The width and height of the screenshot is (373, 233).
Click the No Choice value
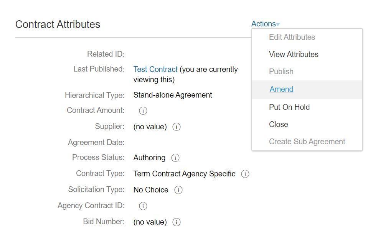pos(151,190)
